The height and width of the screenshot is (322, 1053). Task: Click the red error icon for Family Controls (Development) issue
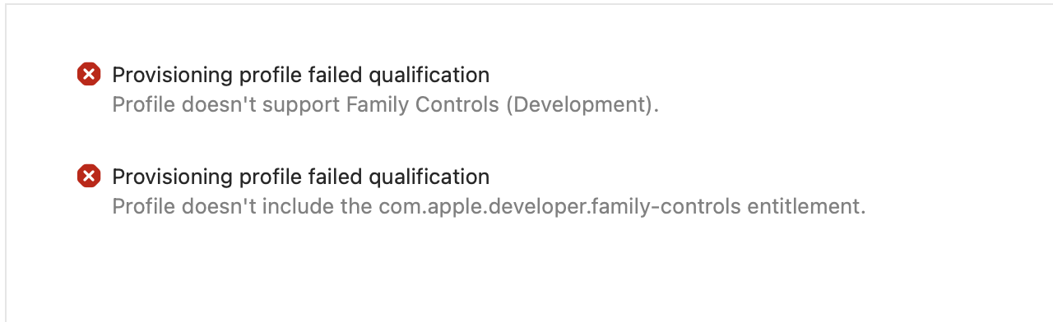pos(89,75)
